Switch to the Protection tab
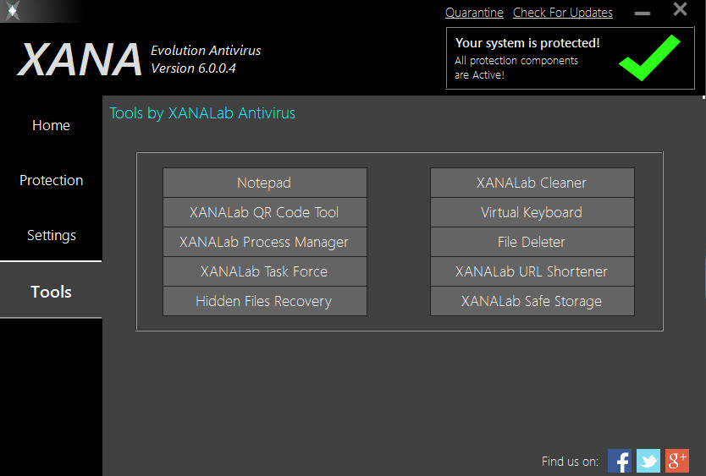The image size is (706, 476). (x=51, y=180)
